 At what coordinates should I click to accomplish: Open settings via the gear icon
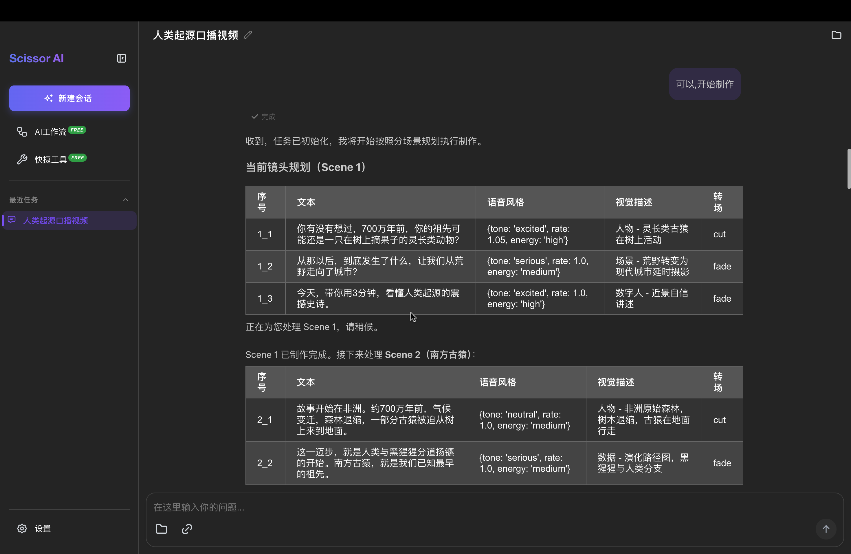coord(22,529)
